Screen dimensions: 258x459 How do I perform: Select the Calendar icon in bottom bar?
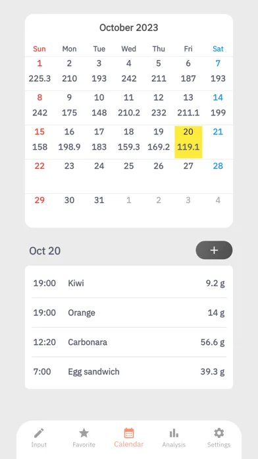click(129, 433)
